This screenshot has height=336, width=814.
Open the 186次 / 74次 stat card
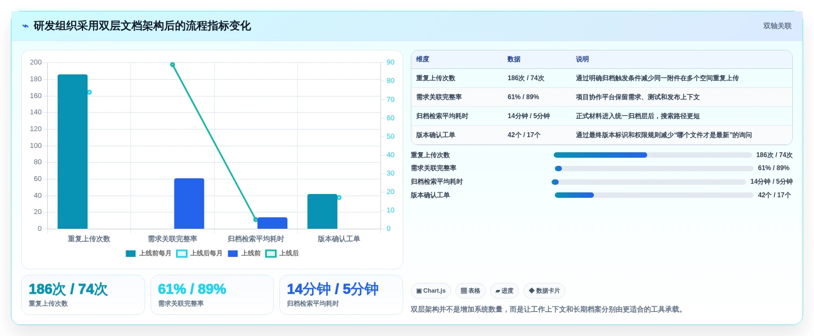pyautogui.click(x=83, y=295)
